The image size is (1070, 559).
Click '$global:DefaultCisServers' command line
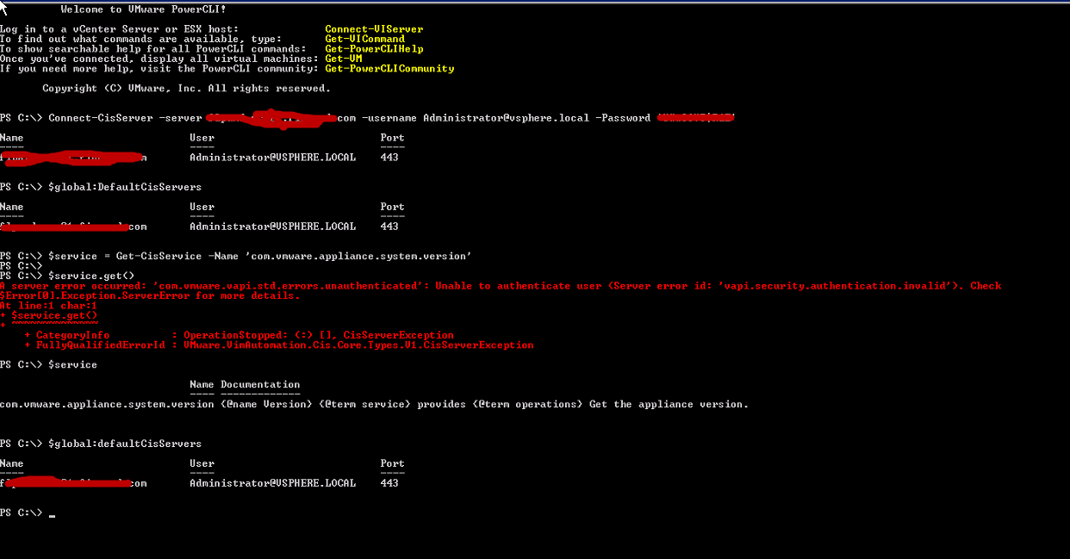pyautogui.click(x=101, y=187)
